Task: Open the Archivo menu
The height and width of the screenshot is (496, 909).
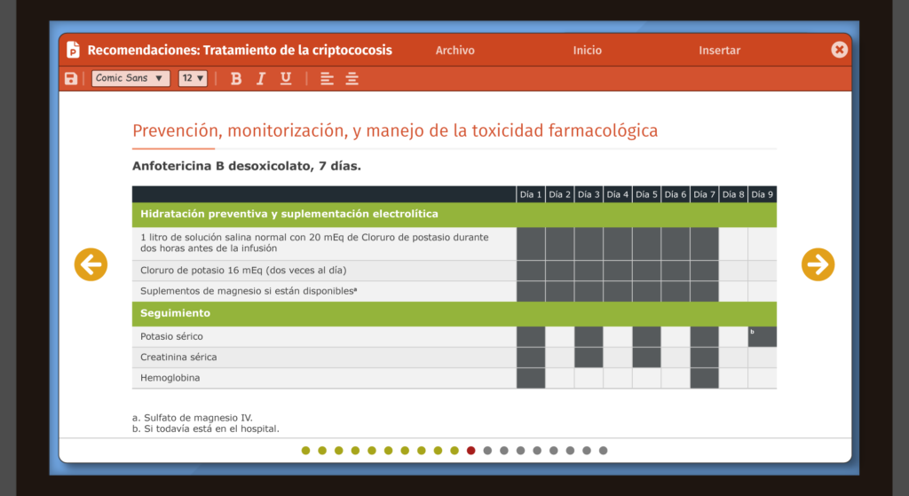Action: [x=455, y=51]
